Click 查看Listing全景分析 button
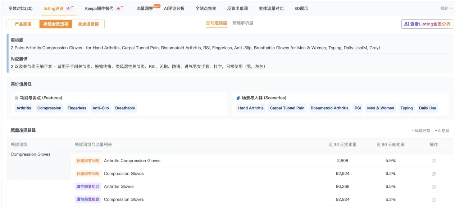Image resolution: width=455 pixels, height=207 pixels. point(427,24)
